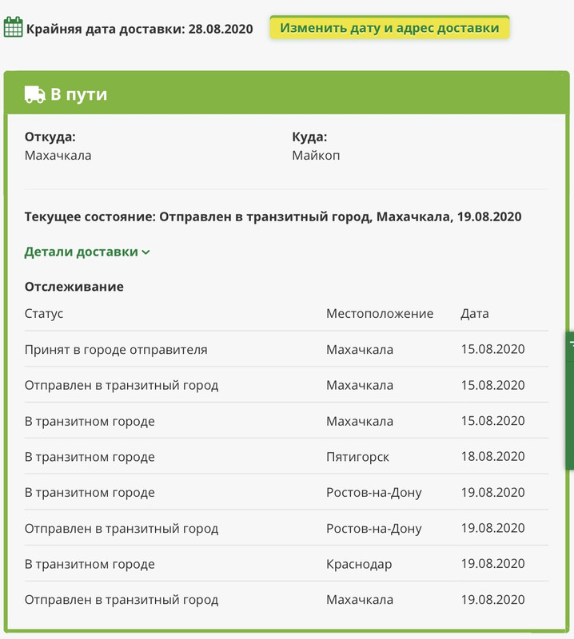This screenshot has width=574, height=639.
Task: Select 'Крайняя дата доставки: 28.08.2020' text
Action: click(140, 29)
